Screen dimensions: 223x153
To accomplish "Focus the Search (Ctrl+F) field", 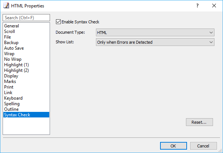I will 26,18.
